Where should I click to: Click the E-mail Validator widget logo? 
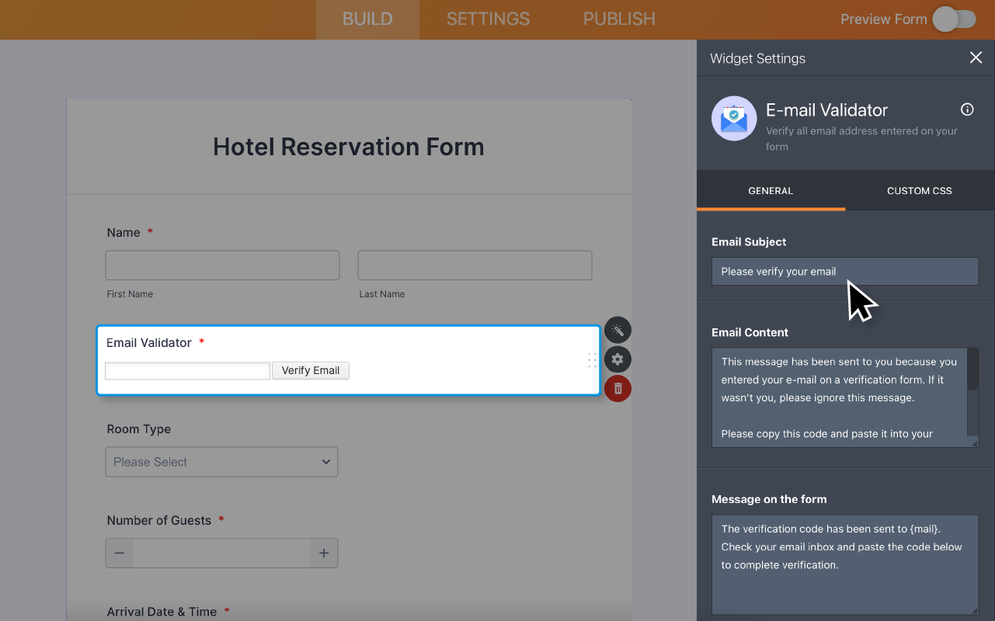[x=733, y=118]
